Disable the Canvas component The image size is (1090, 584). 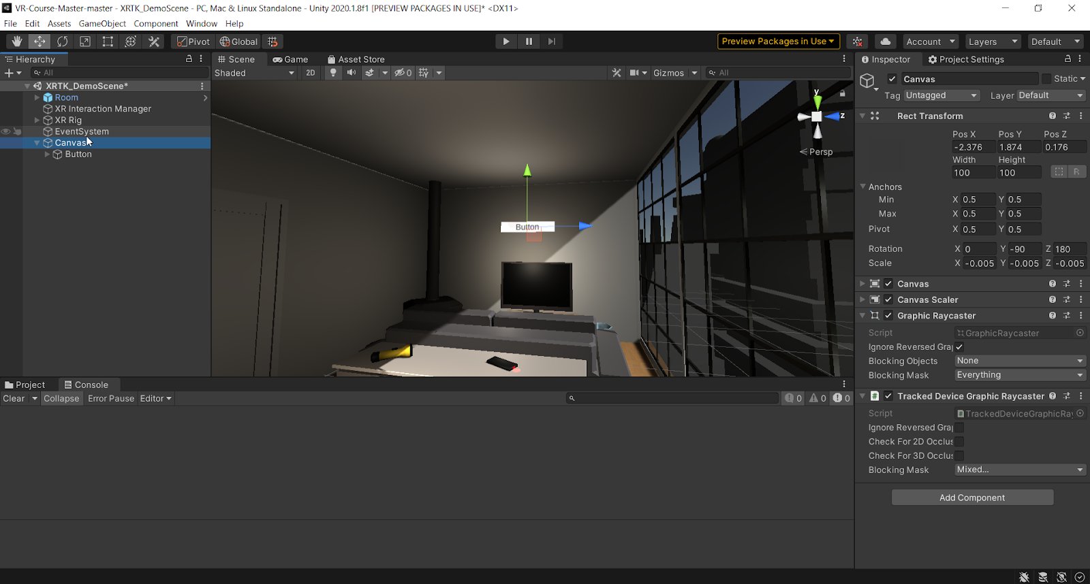tap(888, 284)
